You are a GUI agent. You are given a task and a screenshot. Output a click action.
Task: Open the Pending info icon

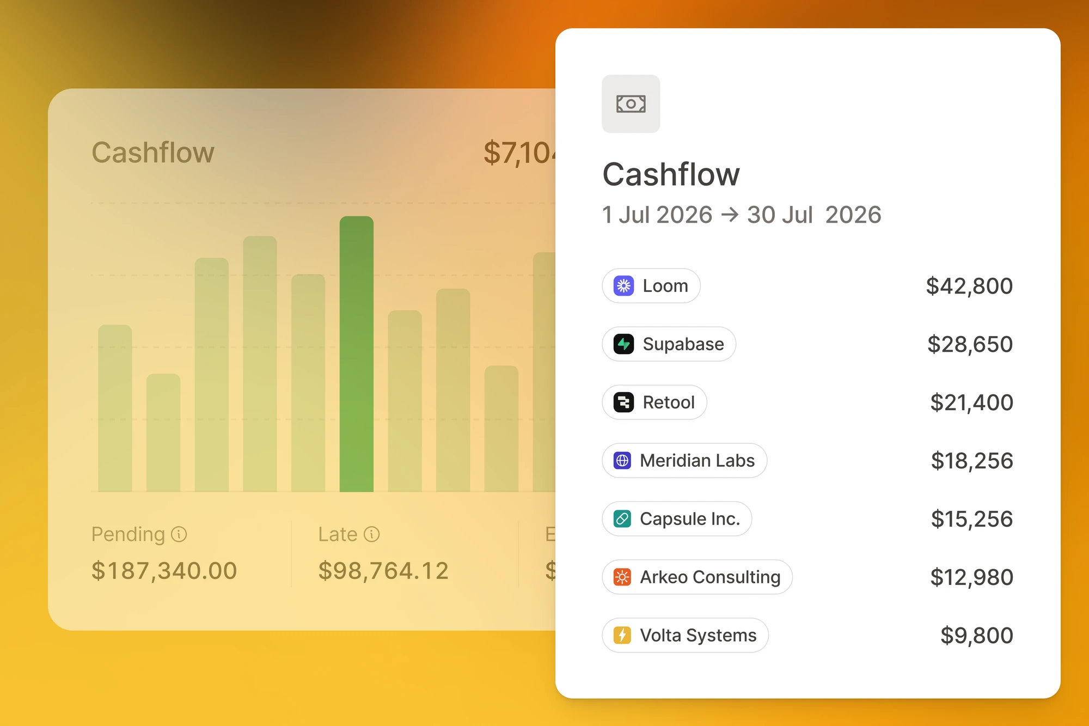pyautogui.click(x=179, y=534)
